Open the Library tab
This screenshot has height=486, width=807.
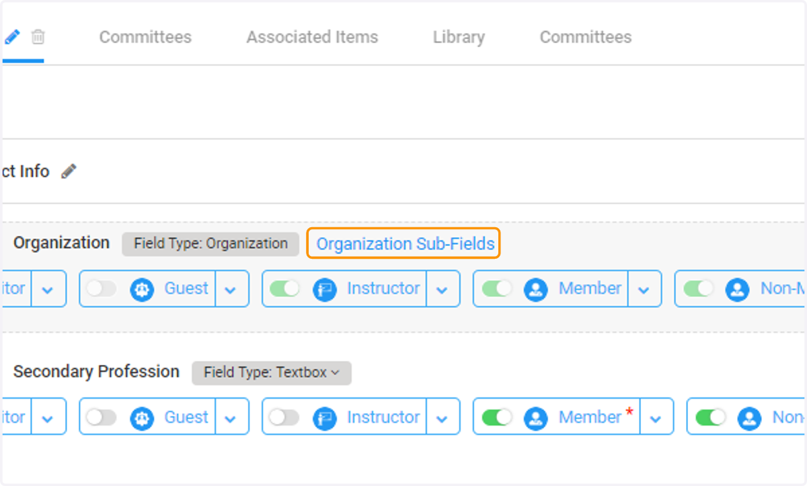coord(459,37)
